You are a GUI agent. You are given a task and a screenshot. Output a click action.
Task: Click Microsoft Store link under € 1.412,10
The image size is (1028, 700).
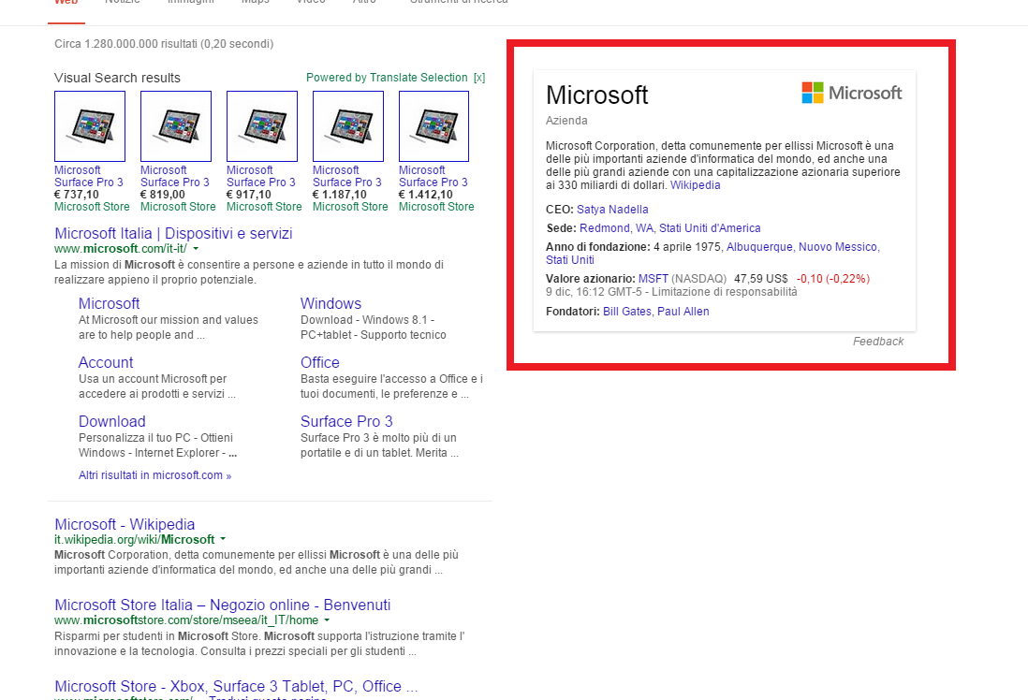coord(436,207)
